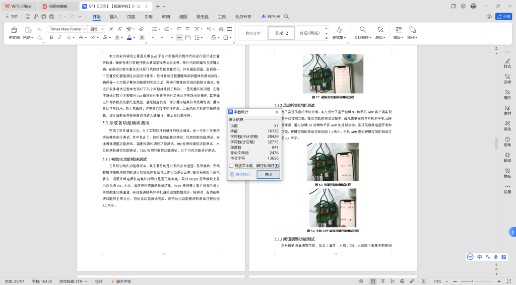Open the font size dropdown 四号
The height and width of the screenshot is (285, 516).
tap(102, 29)
